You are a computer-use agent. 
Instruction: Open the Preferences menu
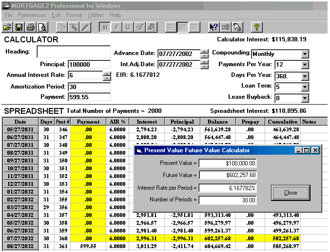tap(32, 15)
